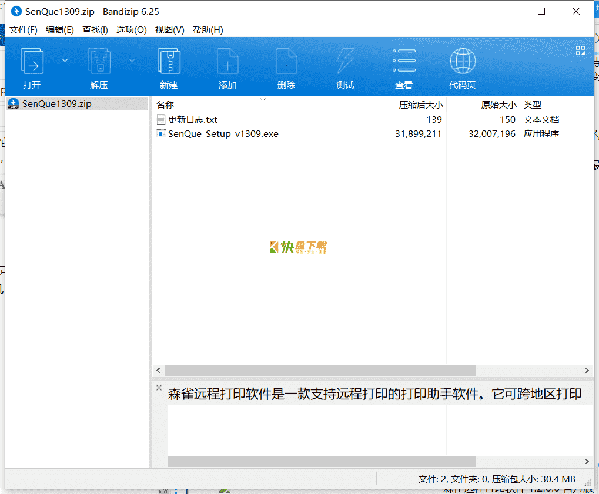
Task: Click the Bandizip logo in title bar
Action: coord(16,11)
